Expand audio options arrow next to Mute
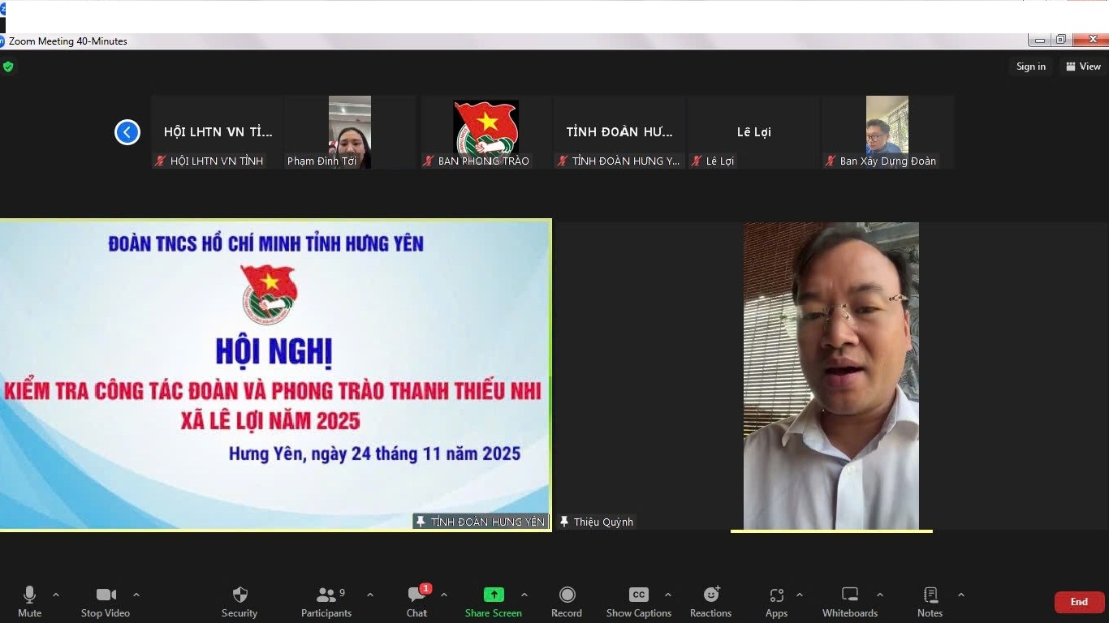1109x623 pixels. [56, 595]
